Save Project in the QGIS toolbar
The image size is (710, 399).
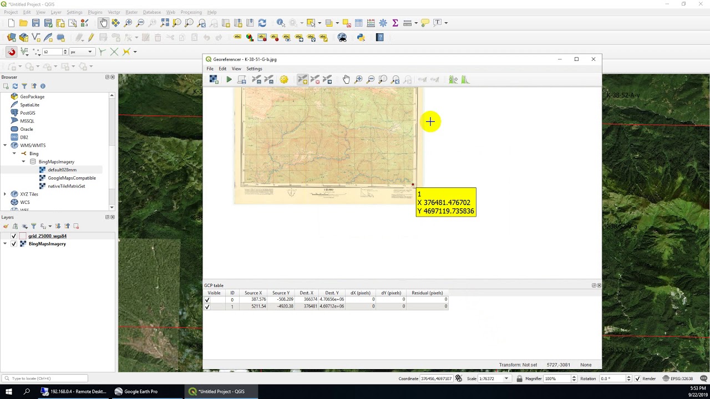(x=35, y=23)
